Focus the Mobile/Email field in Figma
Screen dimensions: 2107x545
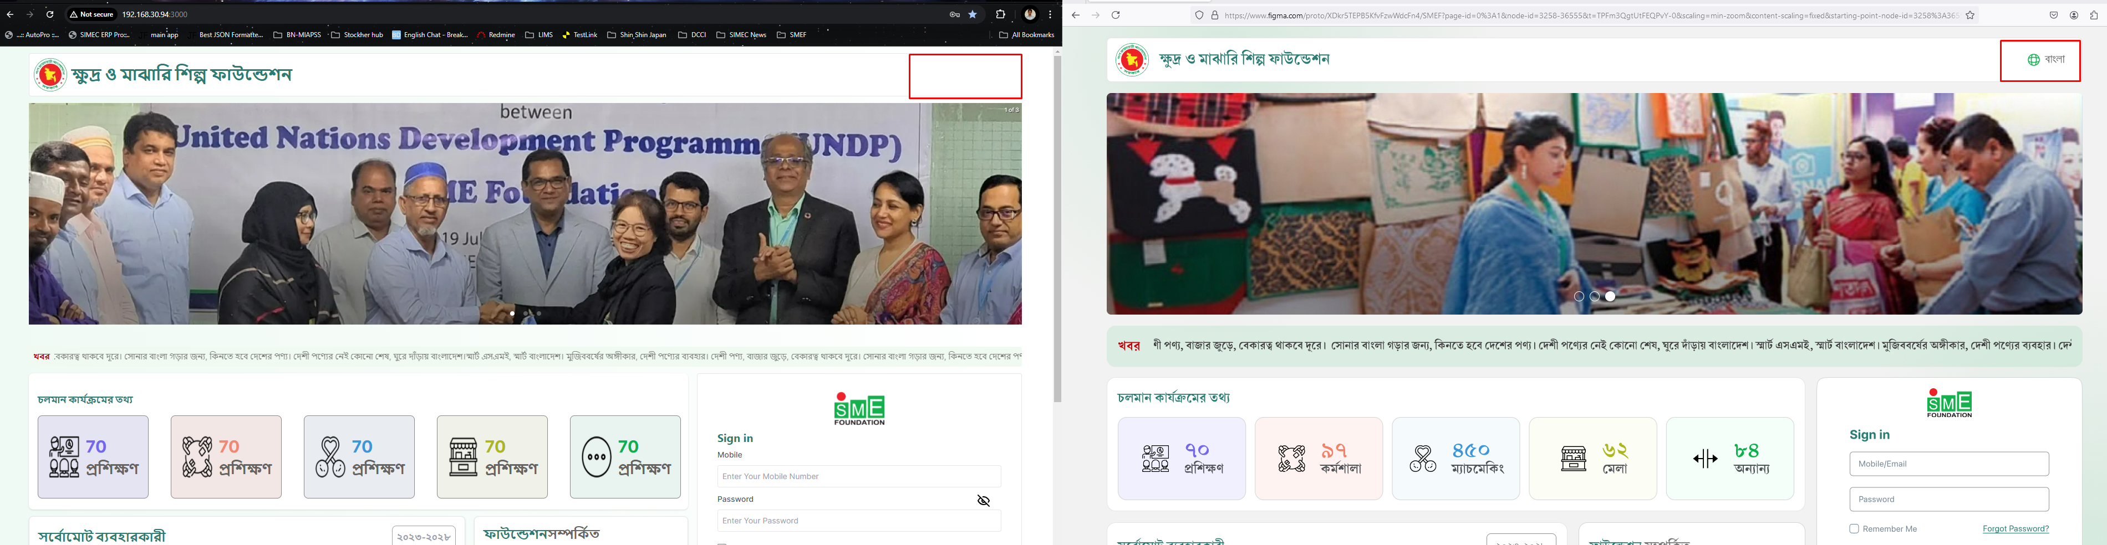tap(1949, 464)
